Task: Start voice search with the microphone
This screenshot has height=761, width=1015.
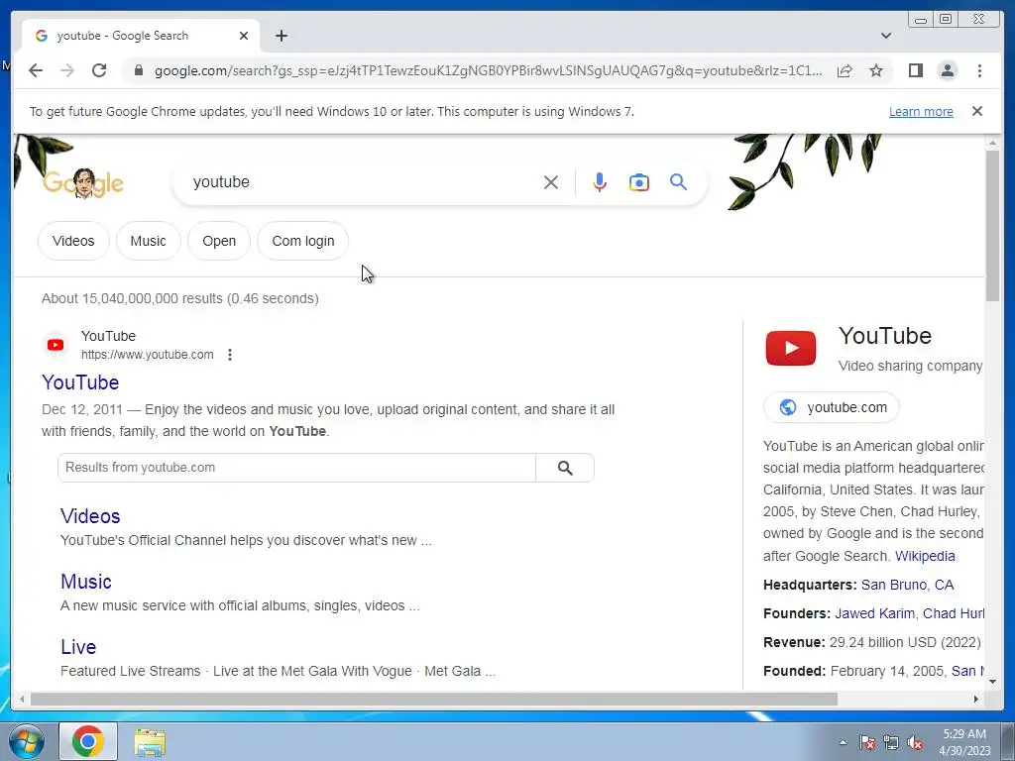Action: 600,182
